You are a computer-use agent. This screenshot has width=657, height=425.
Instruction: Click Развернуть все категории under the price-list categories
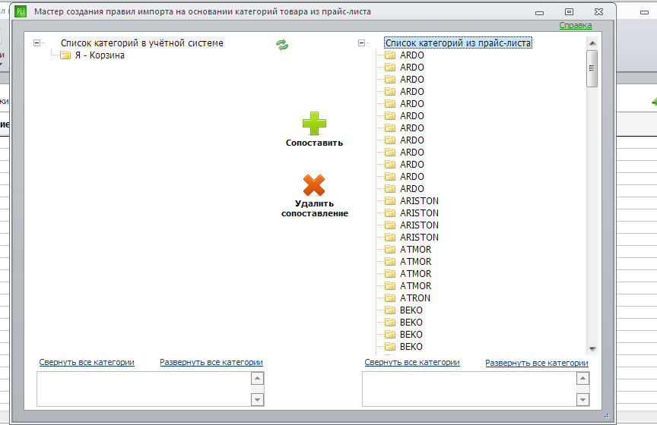coord(537,363)
